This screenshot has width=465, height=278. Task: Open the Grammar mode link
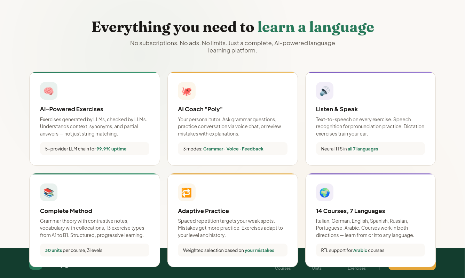[213, 148]
